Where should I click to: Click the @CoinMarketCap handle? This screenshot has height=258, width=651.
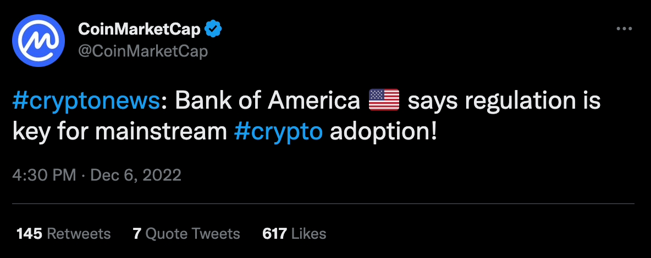click(x=144, y=52)
